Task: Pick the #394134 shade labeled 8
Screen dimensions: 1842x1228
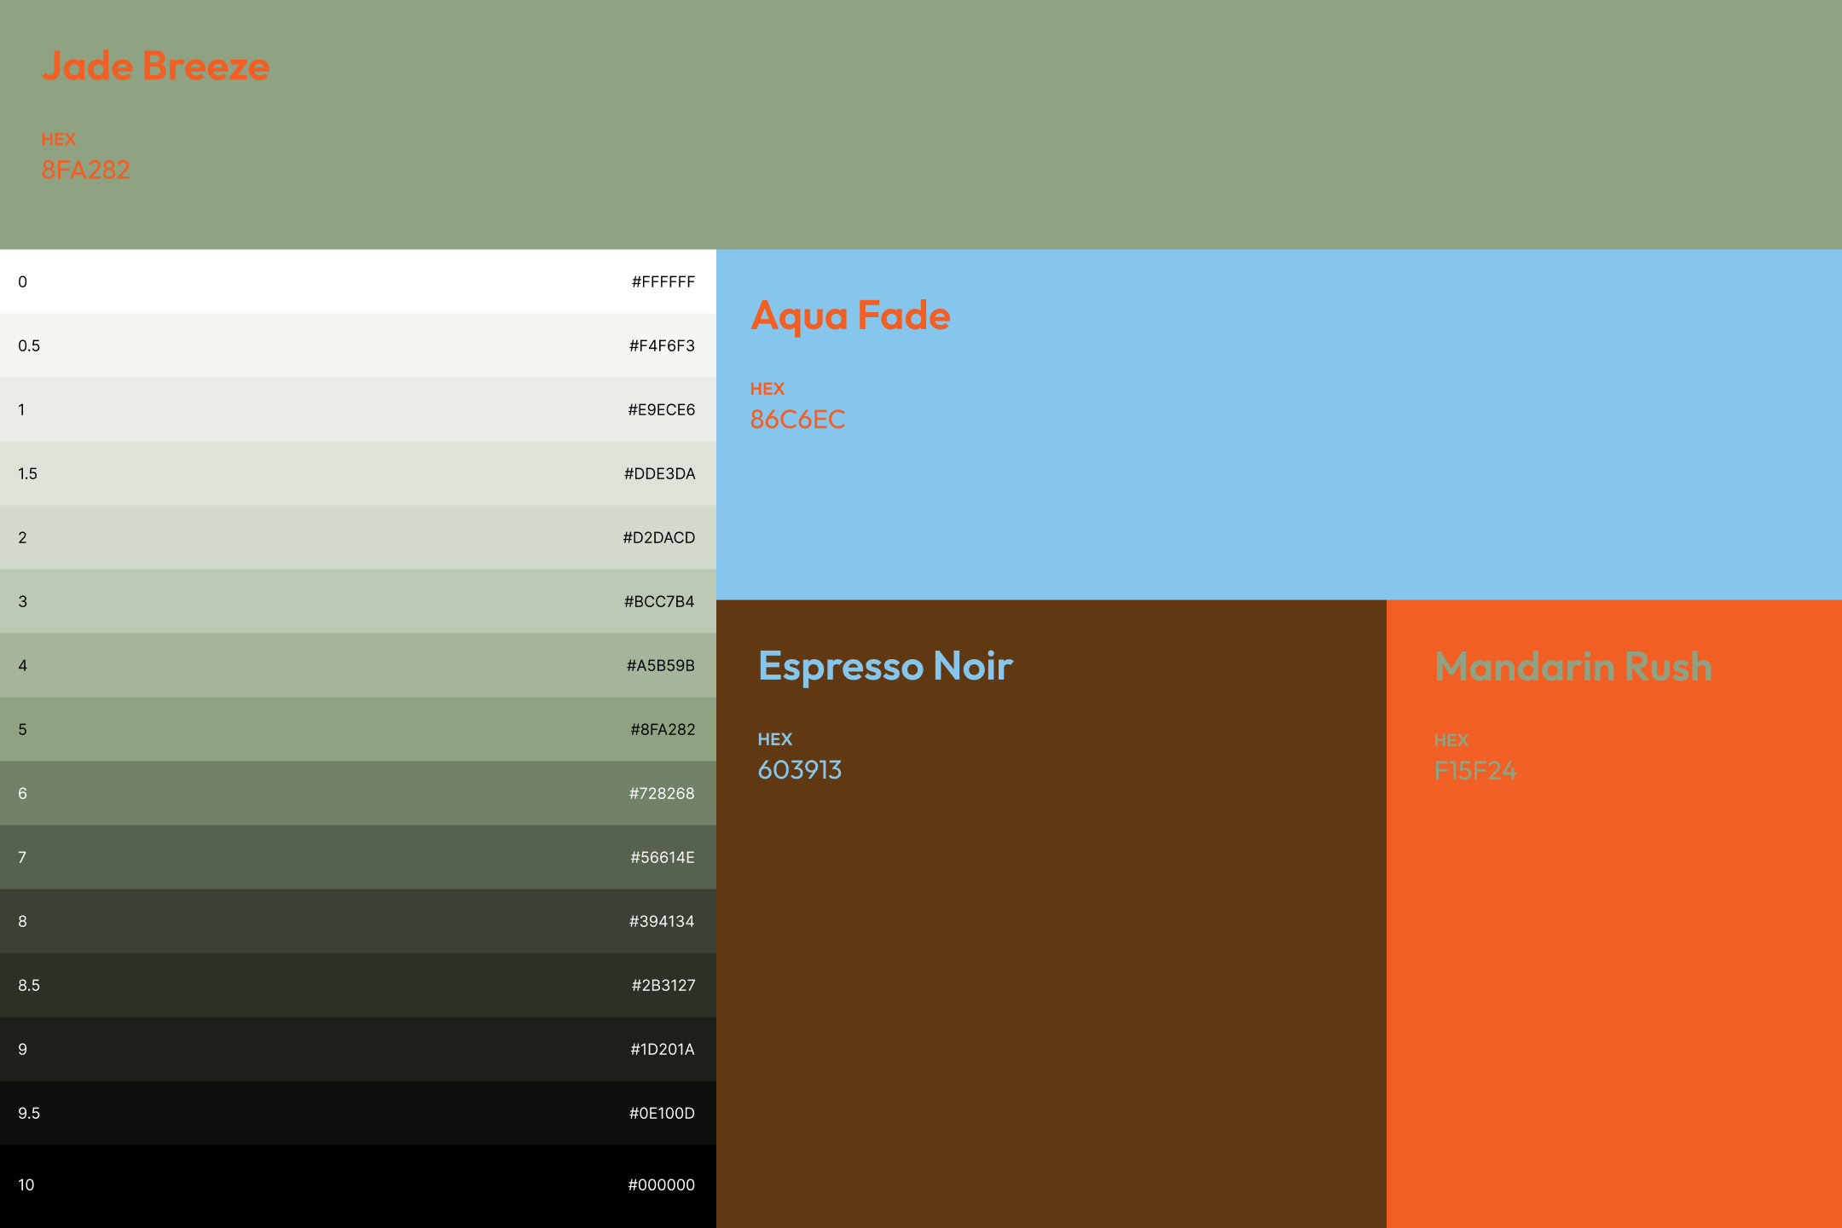Action: pyautogui.click(x=357, y=921)
